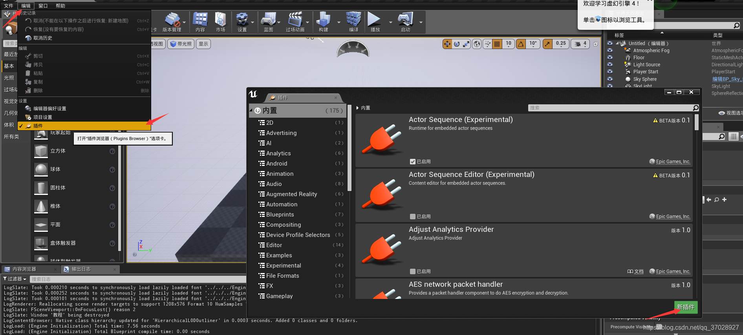Hide Floor actor with its eye icon

(x=610, y=57)
